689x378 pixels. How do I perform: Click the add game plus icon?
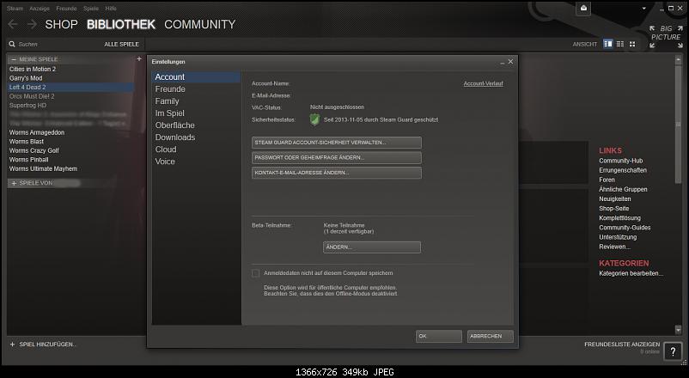[x=13, y=344]
